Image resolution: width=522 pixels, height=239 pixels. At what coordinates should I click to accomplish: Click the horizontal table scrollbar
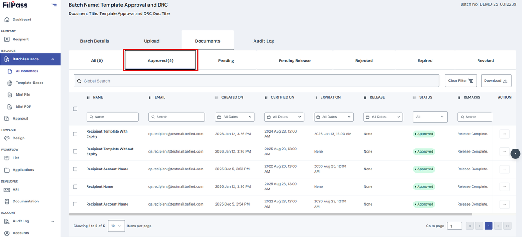tap(271, 214)
